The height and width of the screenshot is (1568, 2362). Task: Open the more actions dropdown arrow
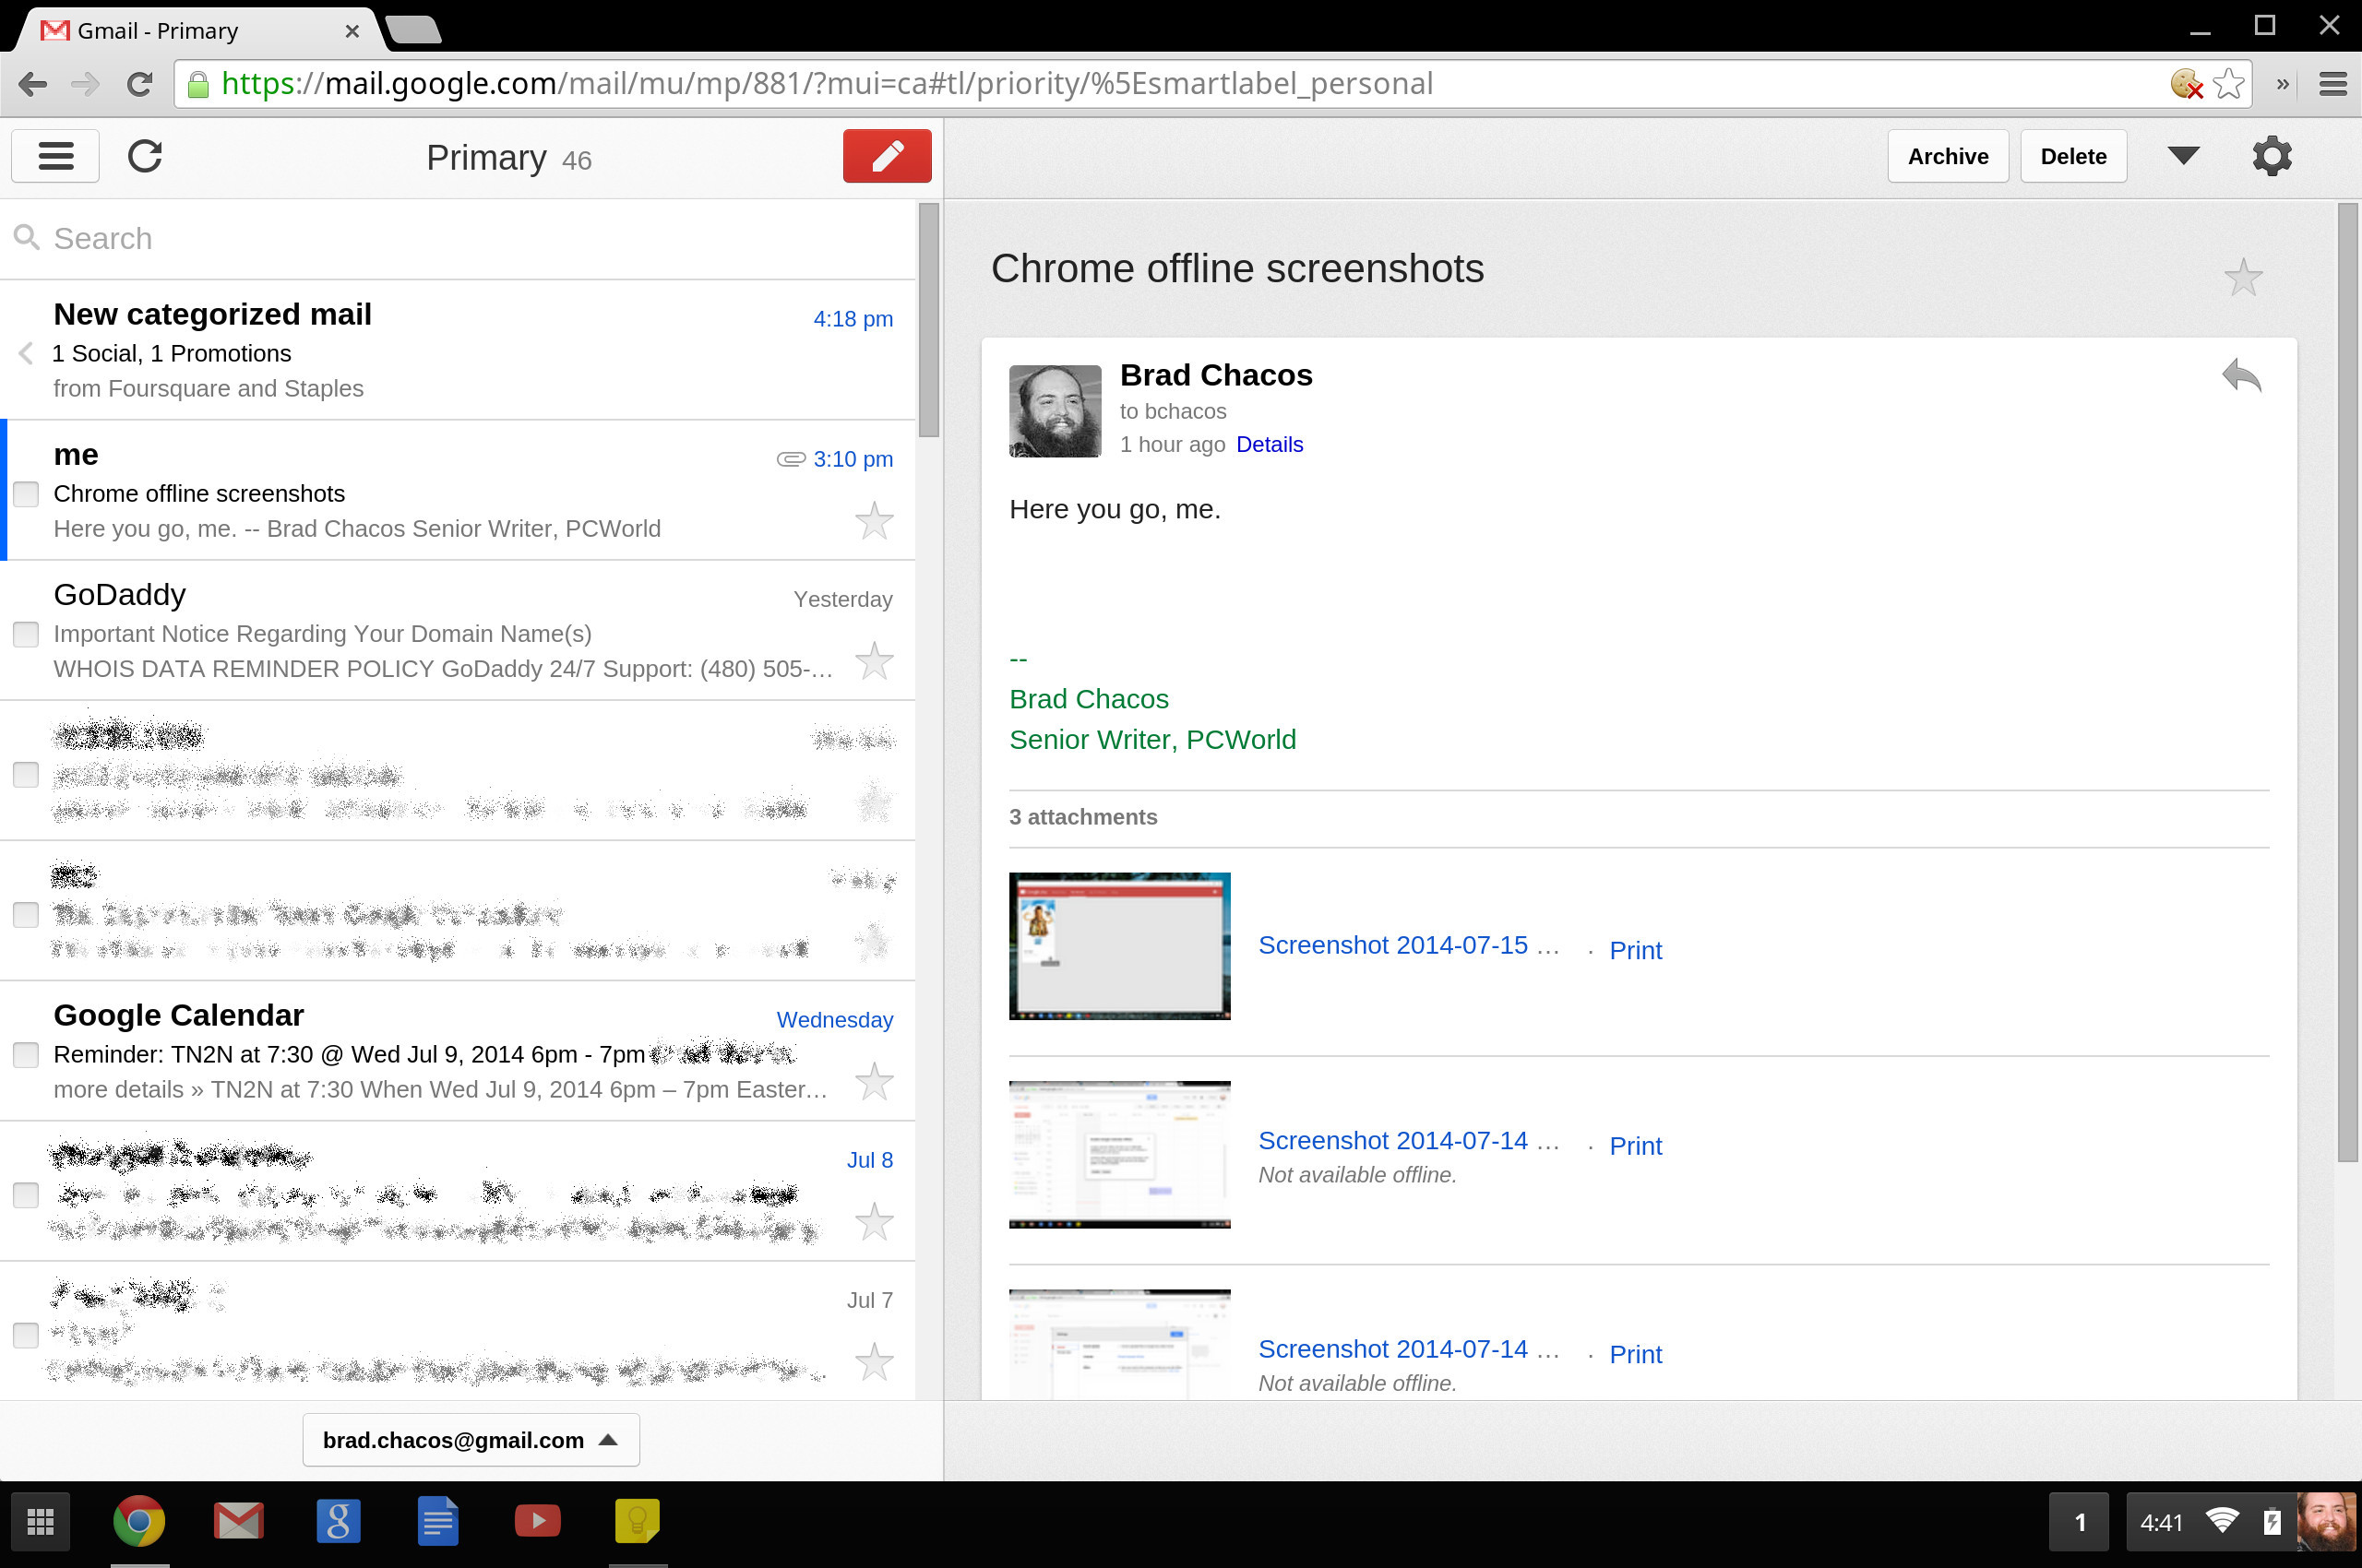[x=2183, y=156]
